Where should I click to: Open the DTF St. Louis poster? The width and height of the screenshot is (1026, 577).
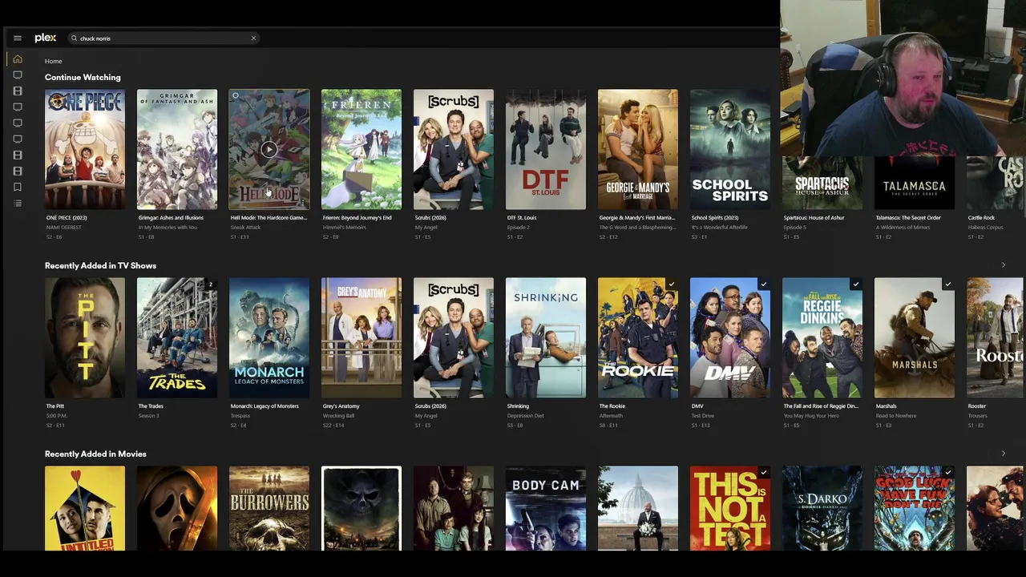coord(546,149)
